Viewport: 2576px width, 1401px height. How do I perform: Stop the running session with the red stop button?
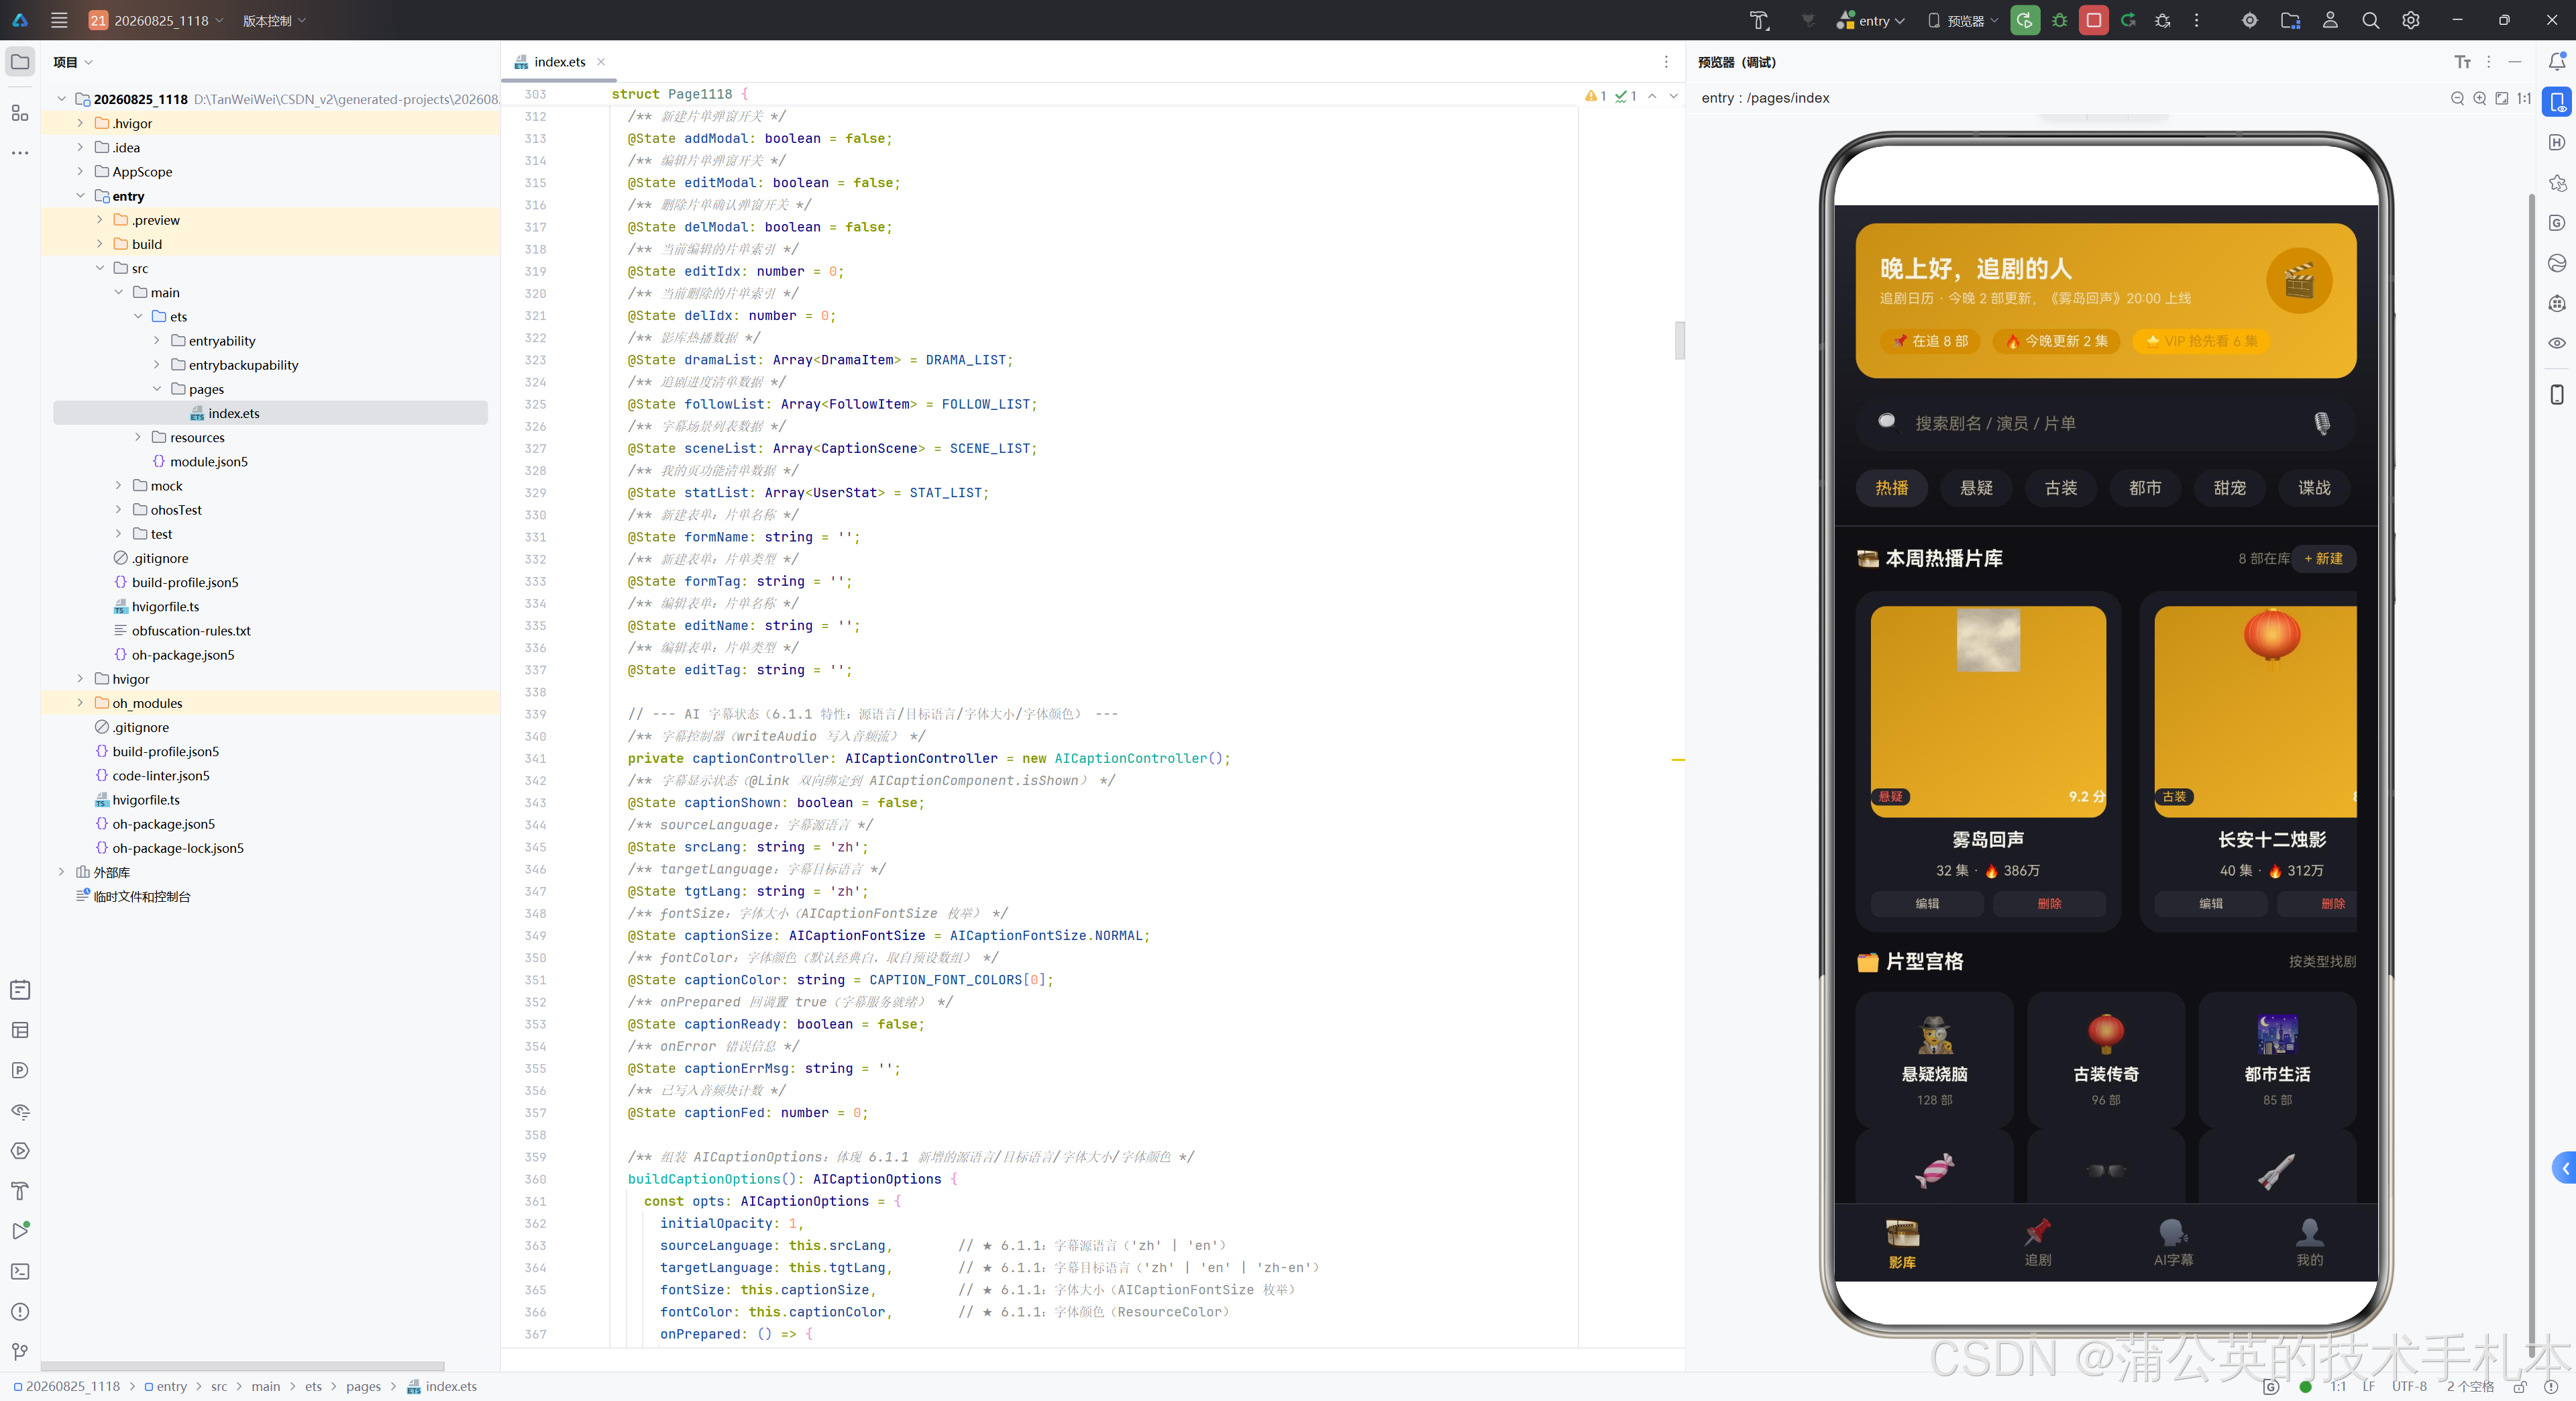pyautogui.click(x=2093, y=20)
